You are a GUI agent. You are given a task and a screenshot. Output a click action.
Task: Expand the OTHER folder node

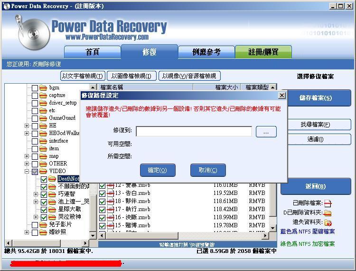tap(27, 164)
